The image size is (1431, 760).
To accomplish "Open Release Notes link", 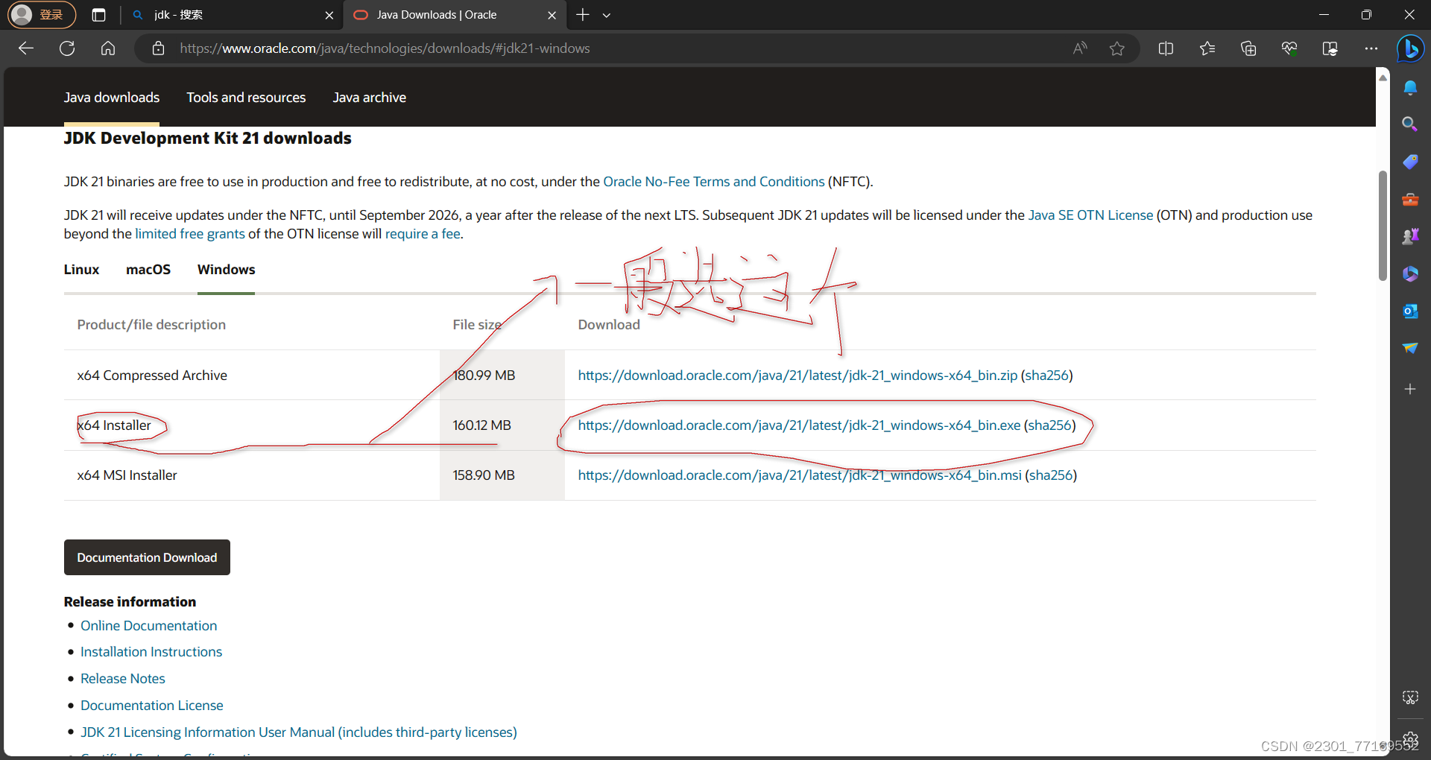I will point(123,679).
